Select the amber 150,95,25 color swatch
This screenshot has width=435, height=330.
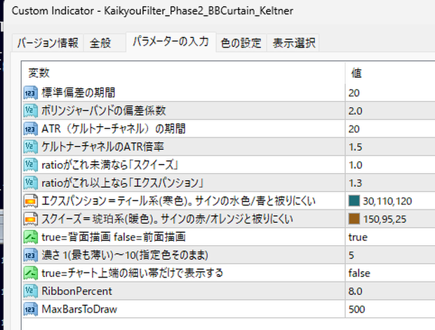tap(354, 219)
